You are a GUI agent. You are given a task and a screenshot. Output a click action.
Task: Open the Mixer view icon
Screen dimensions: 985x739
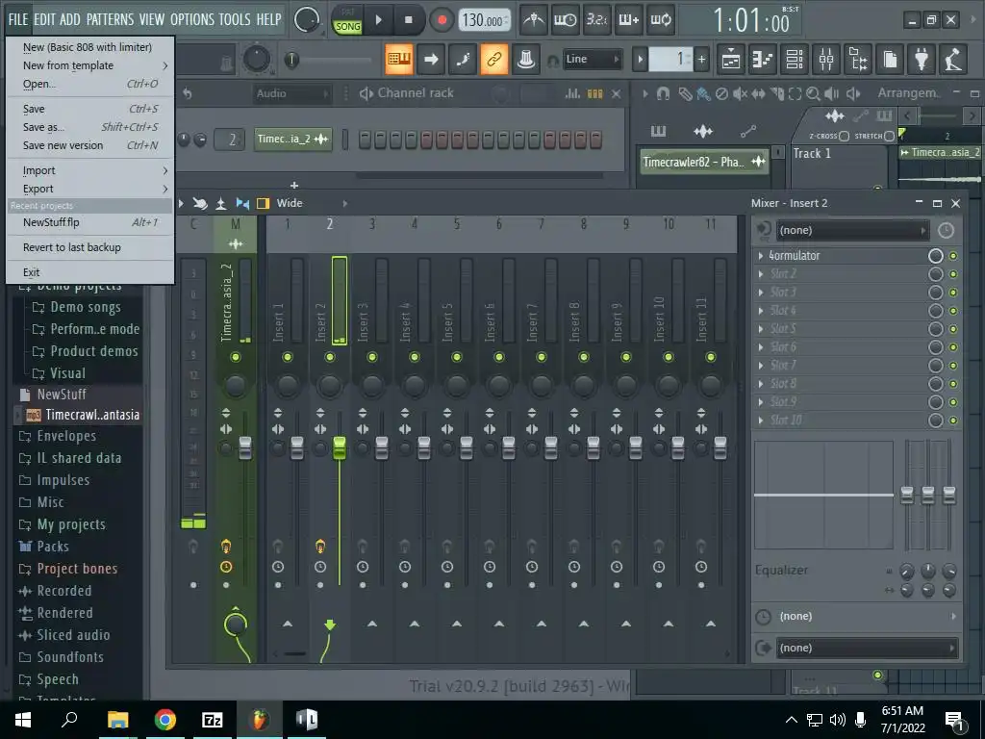point(826,60)
